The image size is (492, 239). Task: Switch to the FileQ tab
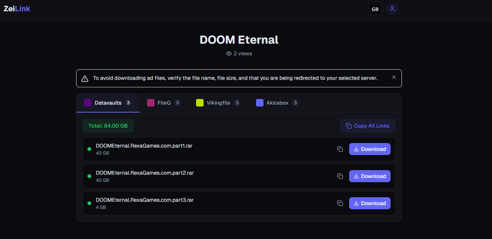[164, 103]
